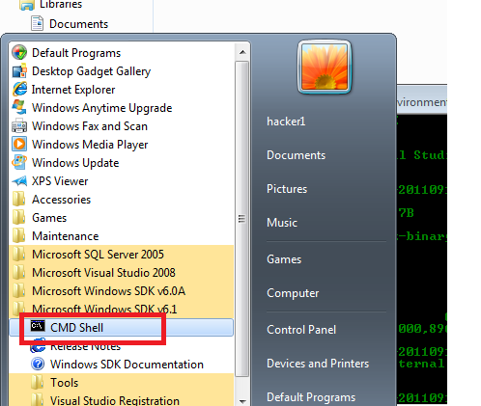Click the programs list scrollbar thumb
Image resolution: width=481 pixels, height=406 pixels.
point(242,219)
